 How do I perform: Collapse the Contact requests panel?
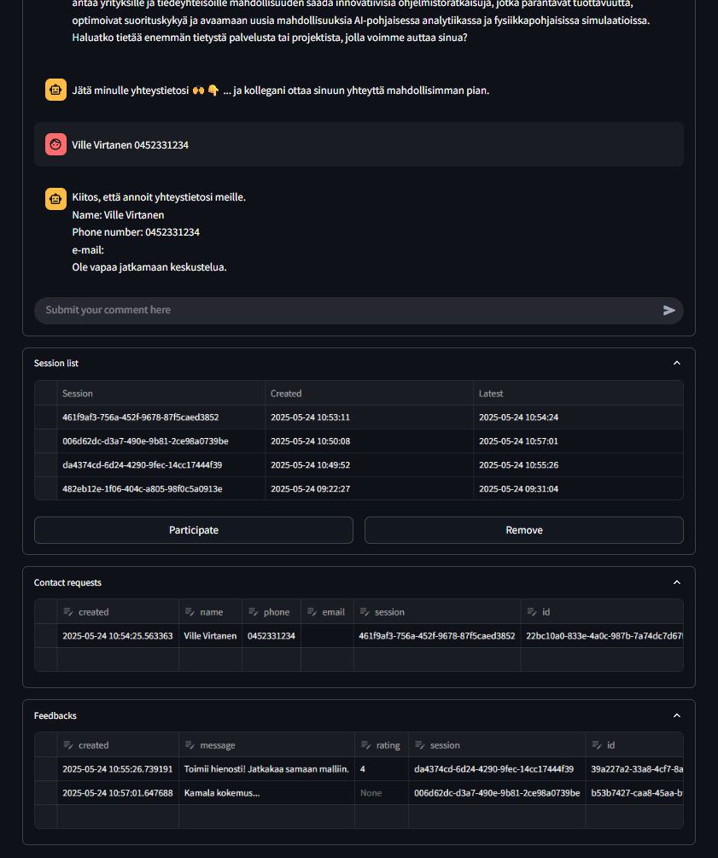pyautogui.click(x=677, y=582)
